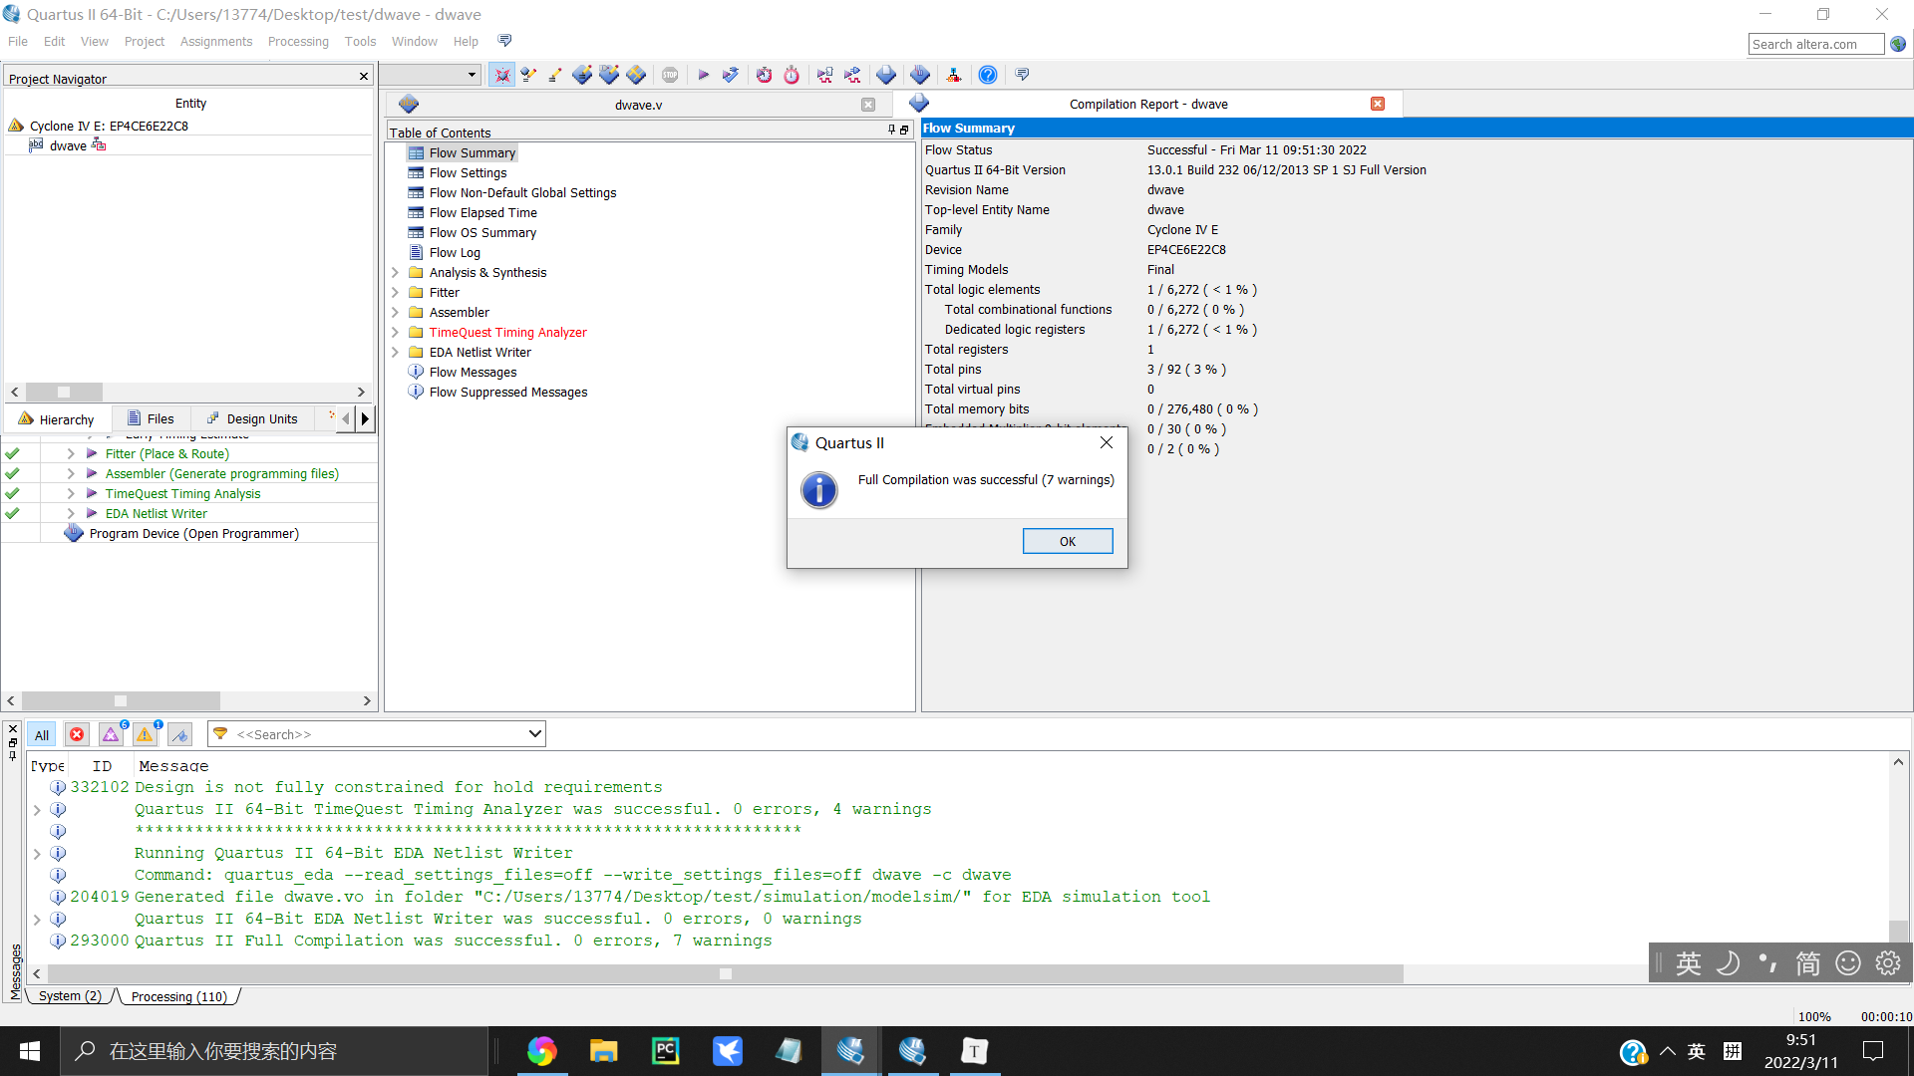Open PyCharm from the Windows taskbar

666,1051
